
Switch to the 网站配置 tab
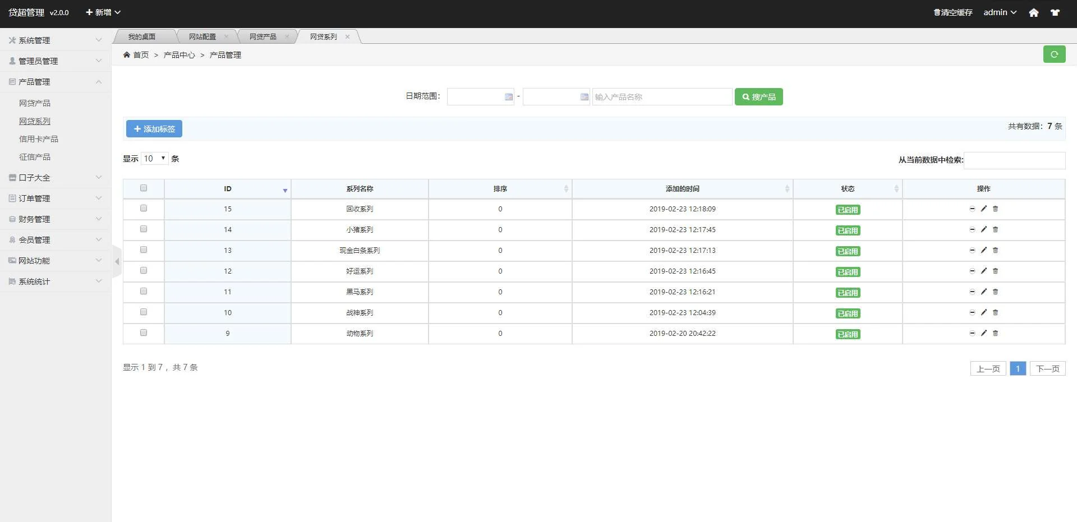[202, 36]
